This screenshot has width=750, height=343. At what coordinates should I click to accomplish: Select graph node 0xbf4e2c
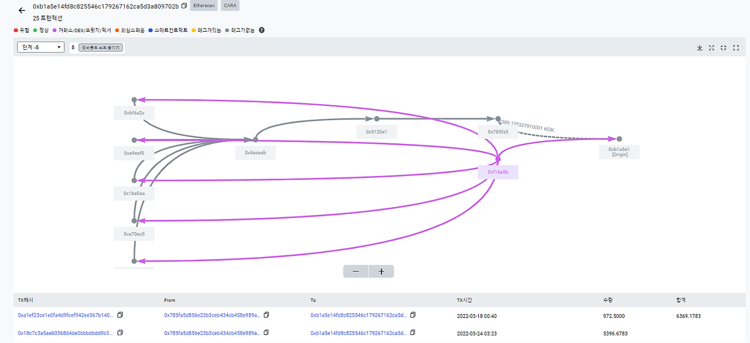[x=134, y=112]
